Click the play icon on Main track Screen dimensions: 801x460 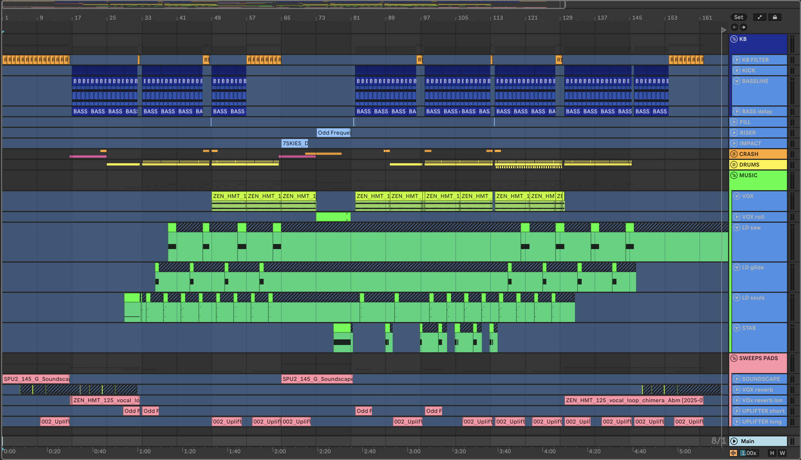[x=734, y=441]
